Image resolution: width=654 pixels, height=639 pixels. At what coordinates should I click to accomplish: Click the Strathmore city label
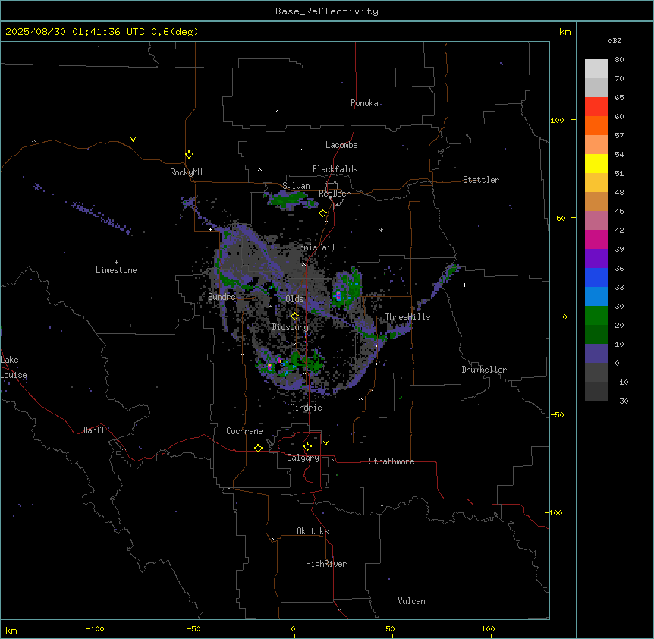tap(391, 461)
